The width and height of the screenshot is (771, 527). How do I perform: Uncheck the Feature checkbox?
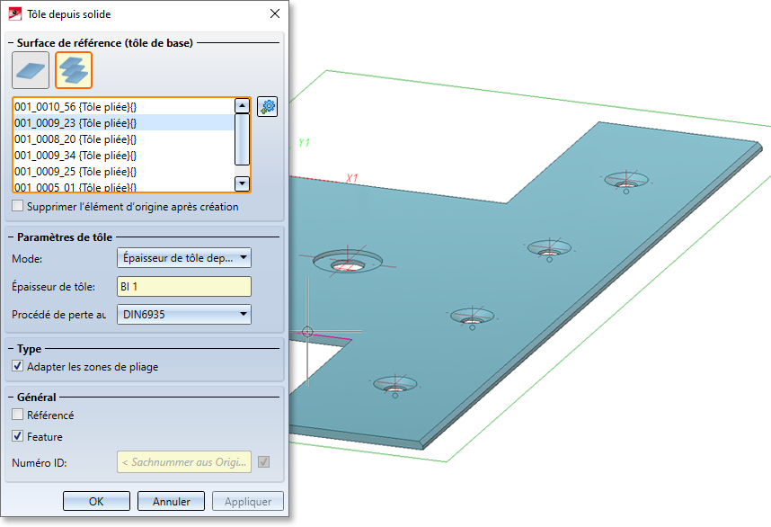(x=18, y=436)
